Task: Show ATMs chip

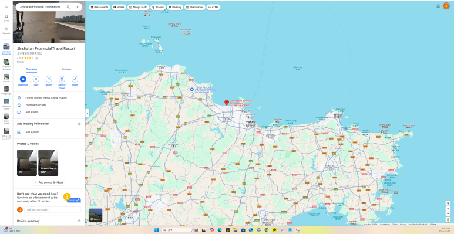Action: pyautogui.click(x=213, y=7)
